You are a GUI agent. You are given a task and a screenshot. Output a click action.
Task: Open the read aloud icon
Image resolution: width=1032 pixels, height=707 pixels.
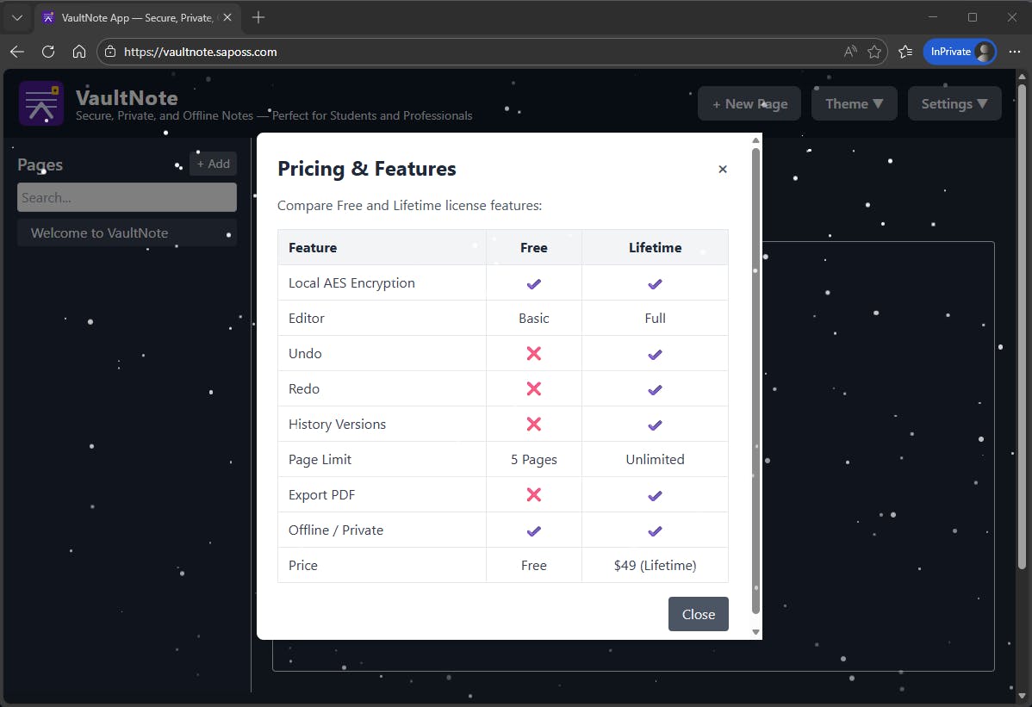coord(850,52)
